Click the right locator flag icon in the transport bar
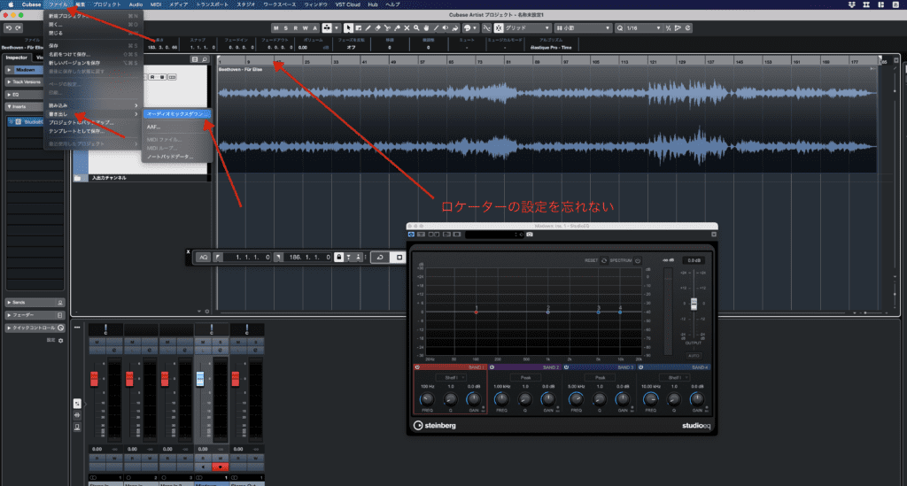Viewport: 907px width, 486px height. click(278, 257)
